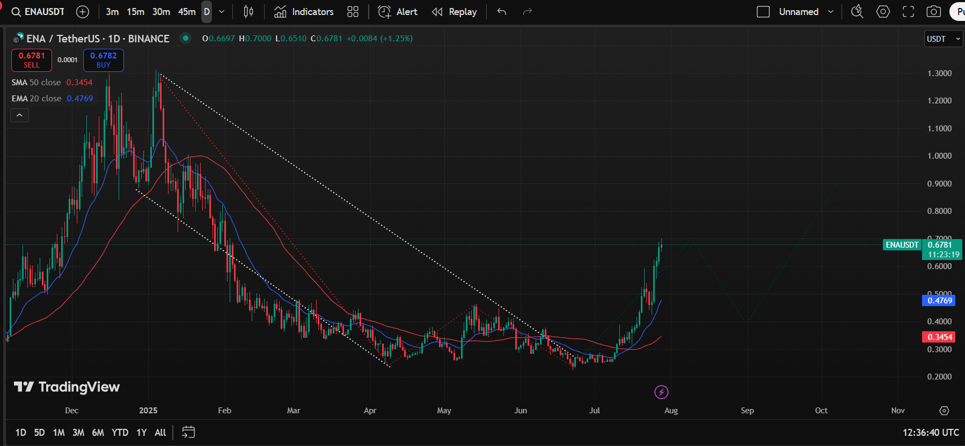This screenshot has width=965, height=446.
Task: Open the Indicators menu
Action: point(304,12)
